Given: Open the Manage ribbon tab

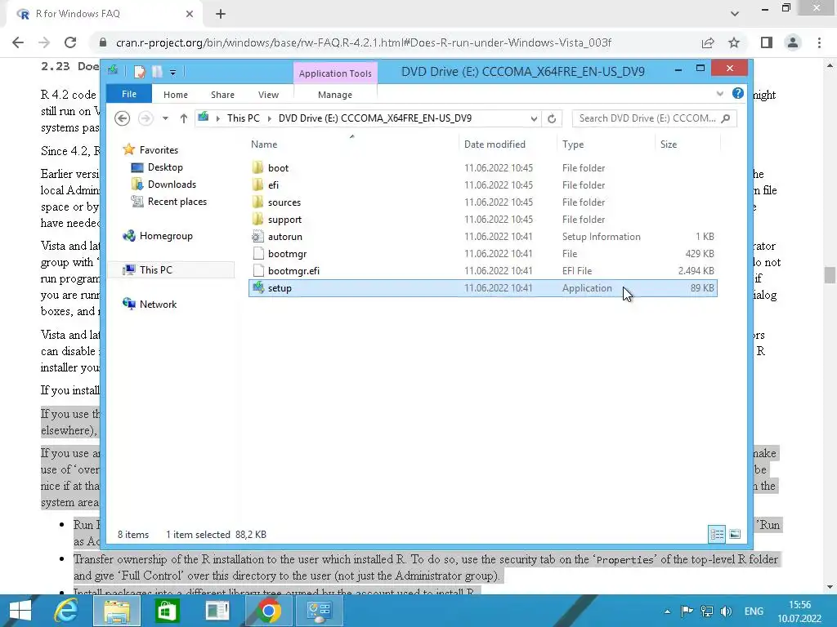Looking at the screenshot, I should coord(334,95).
